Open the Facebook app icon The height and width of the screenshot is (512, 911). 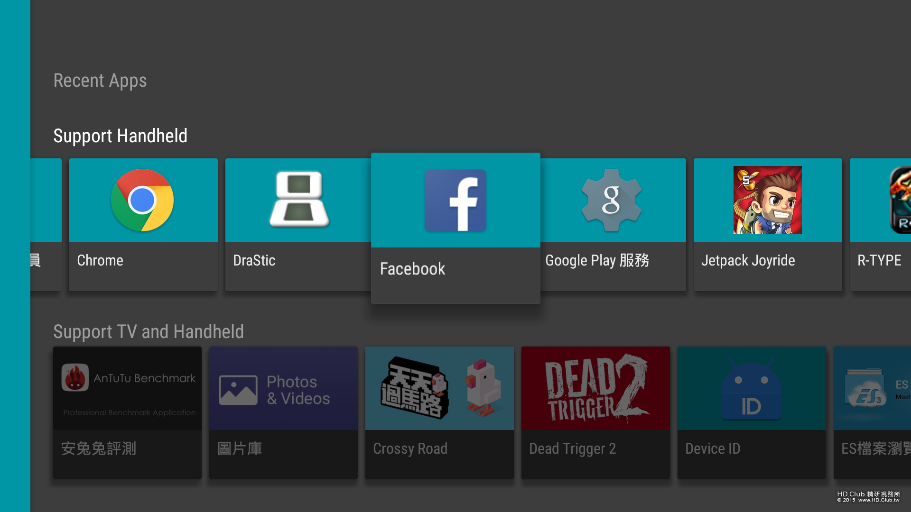pos(455,200)
